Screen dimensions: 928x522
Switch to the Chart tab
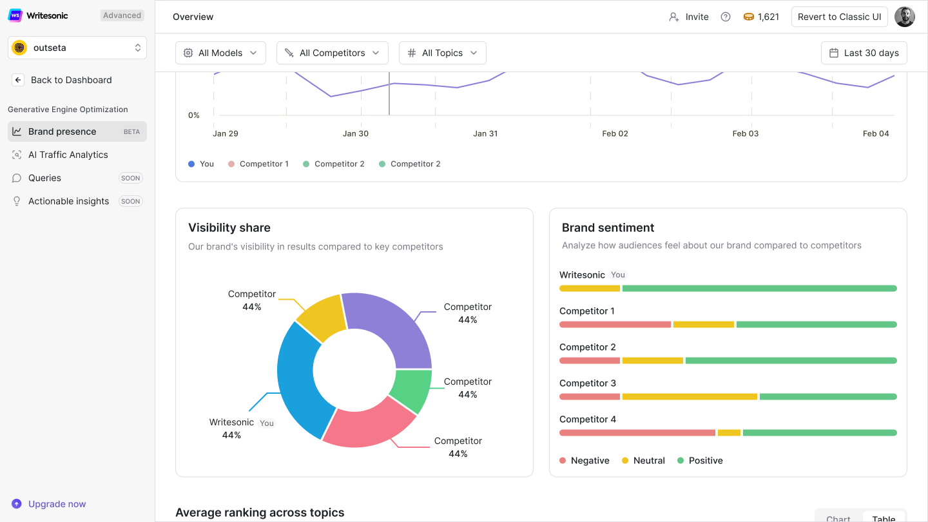pos(838,518)
